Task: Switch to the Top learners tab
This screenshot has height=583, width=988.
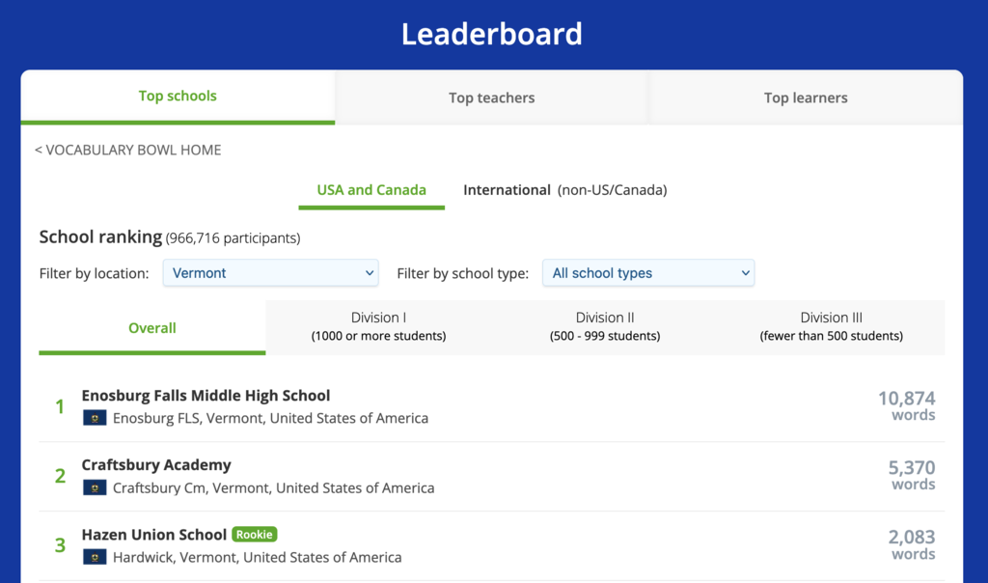Action: click(806, 97)
